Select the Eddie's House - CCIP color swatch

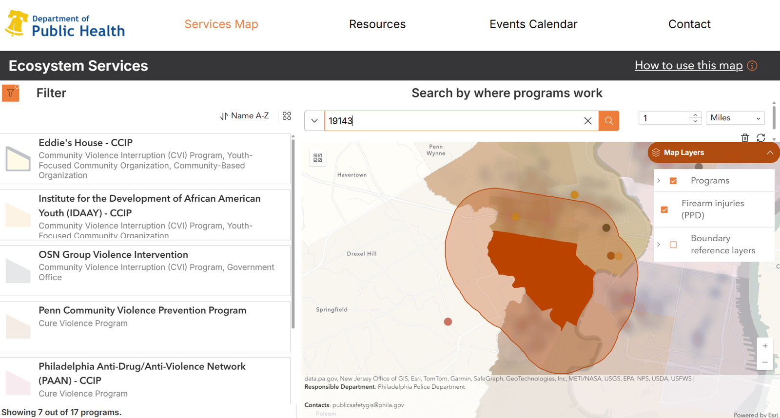tap(18, 159)
